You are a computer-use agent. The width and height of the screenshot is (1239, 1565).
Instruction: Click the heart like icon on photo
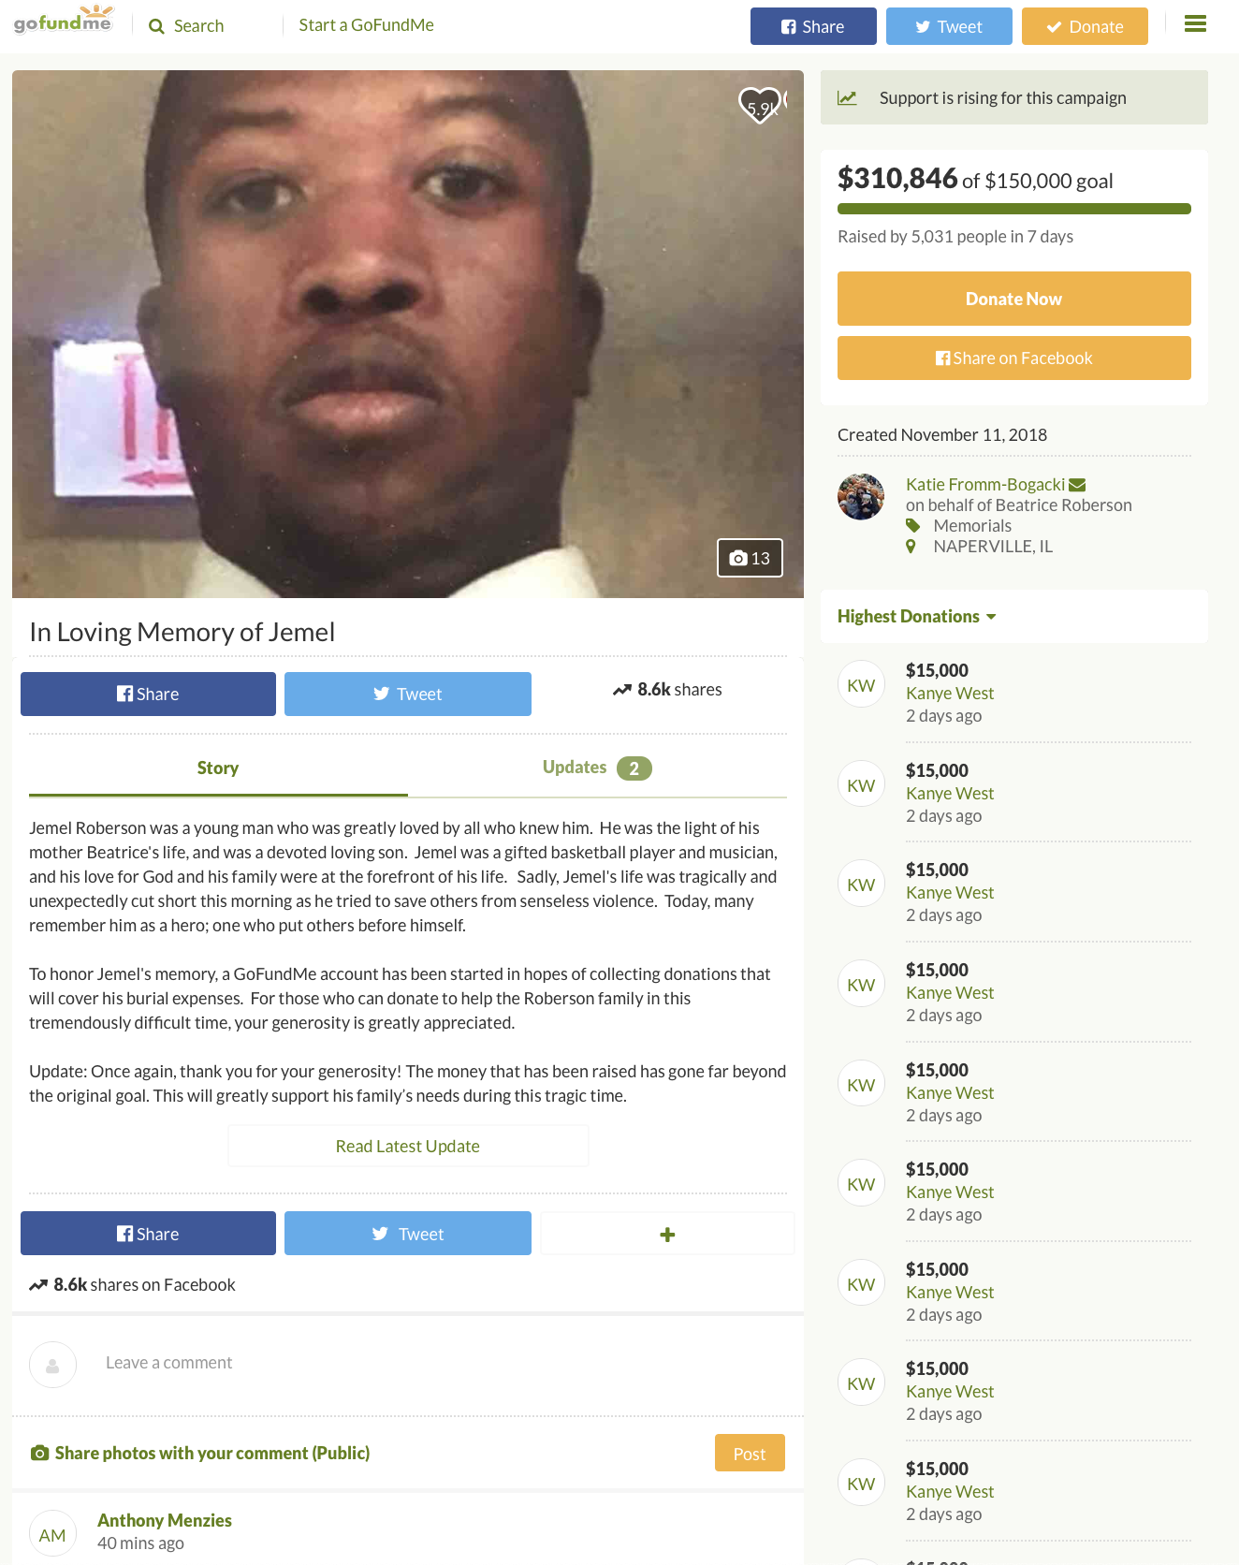[760, 105]
